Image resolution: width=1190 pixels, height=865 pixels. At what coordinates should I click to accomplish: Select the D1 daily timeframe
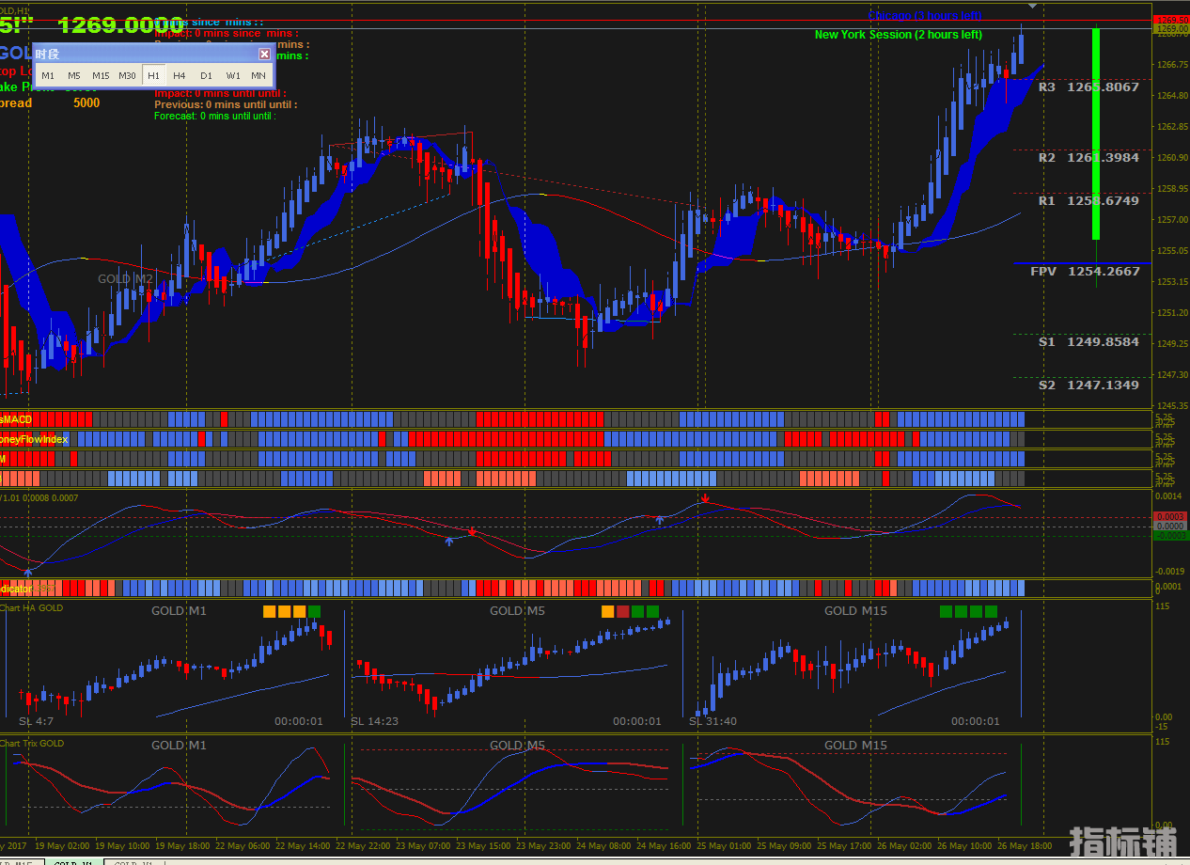click(206, 76)
